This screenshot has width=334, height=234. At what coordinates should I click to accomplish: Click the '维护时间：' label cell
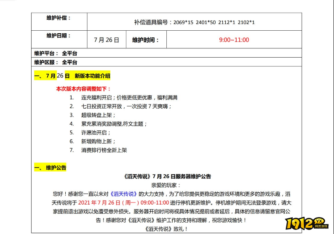(145, 40)
